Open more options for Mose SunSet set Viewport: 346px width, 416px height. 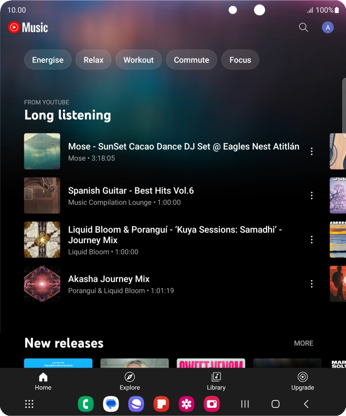tap(312, 151)
